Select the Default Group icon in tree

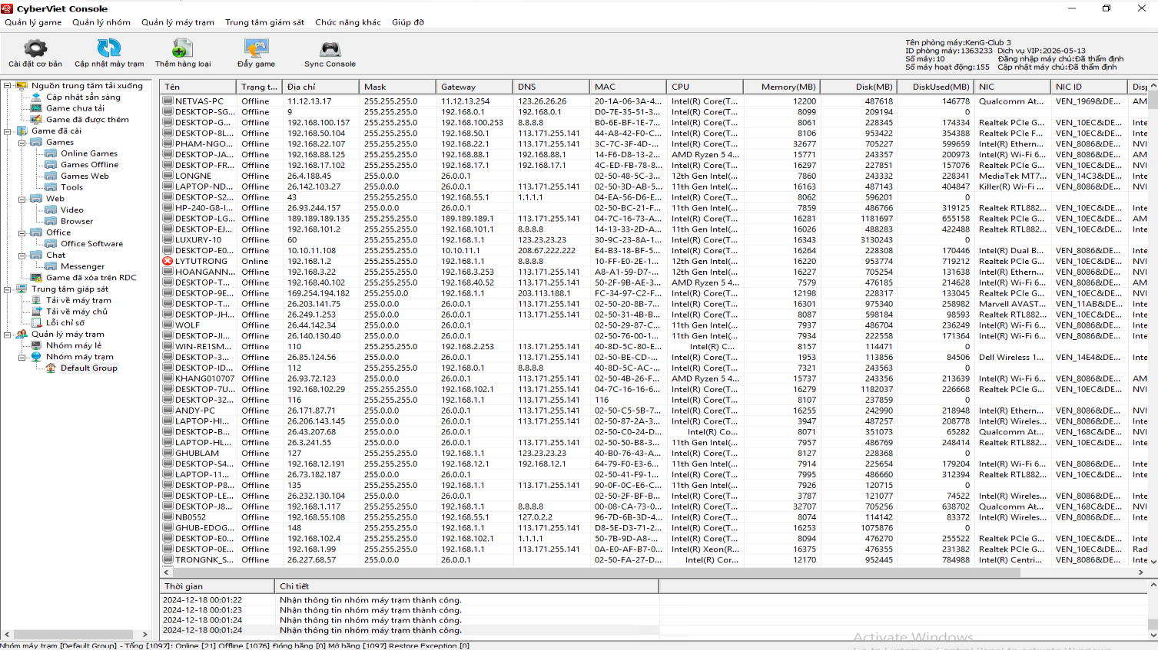pyautogui.click(x=51, y=368)
